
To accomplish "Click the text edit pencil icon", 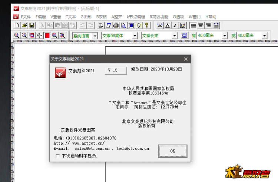I will tap(183, 25).
